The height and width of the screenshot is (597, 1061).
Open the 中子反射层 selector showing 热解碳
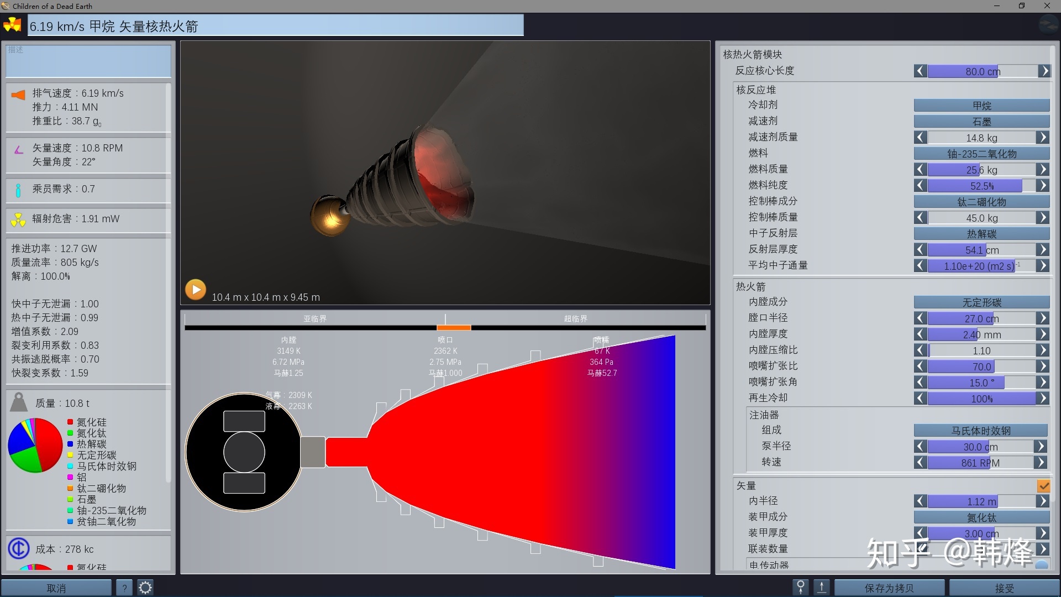(x=981, y=233)
